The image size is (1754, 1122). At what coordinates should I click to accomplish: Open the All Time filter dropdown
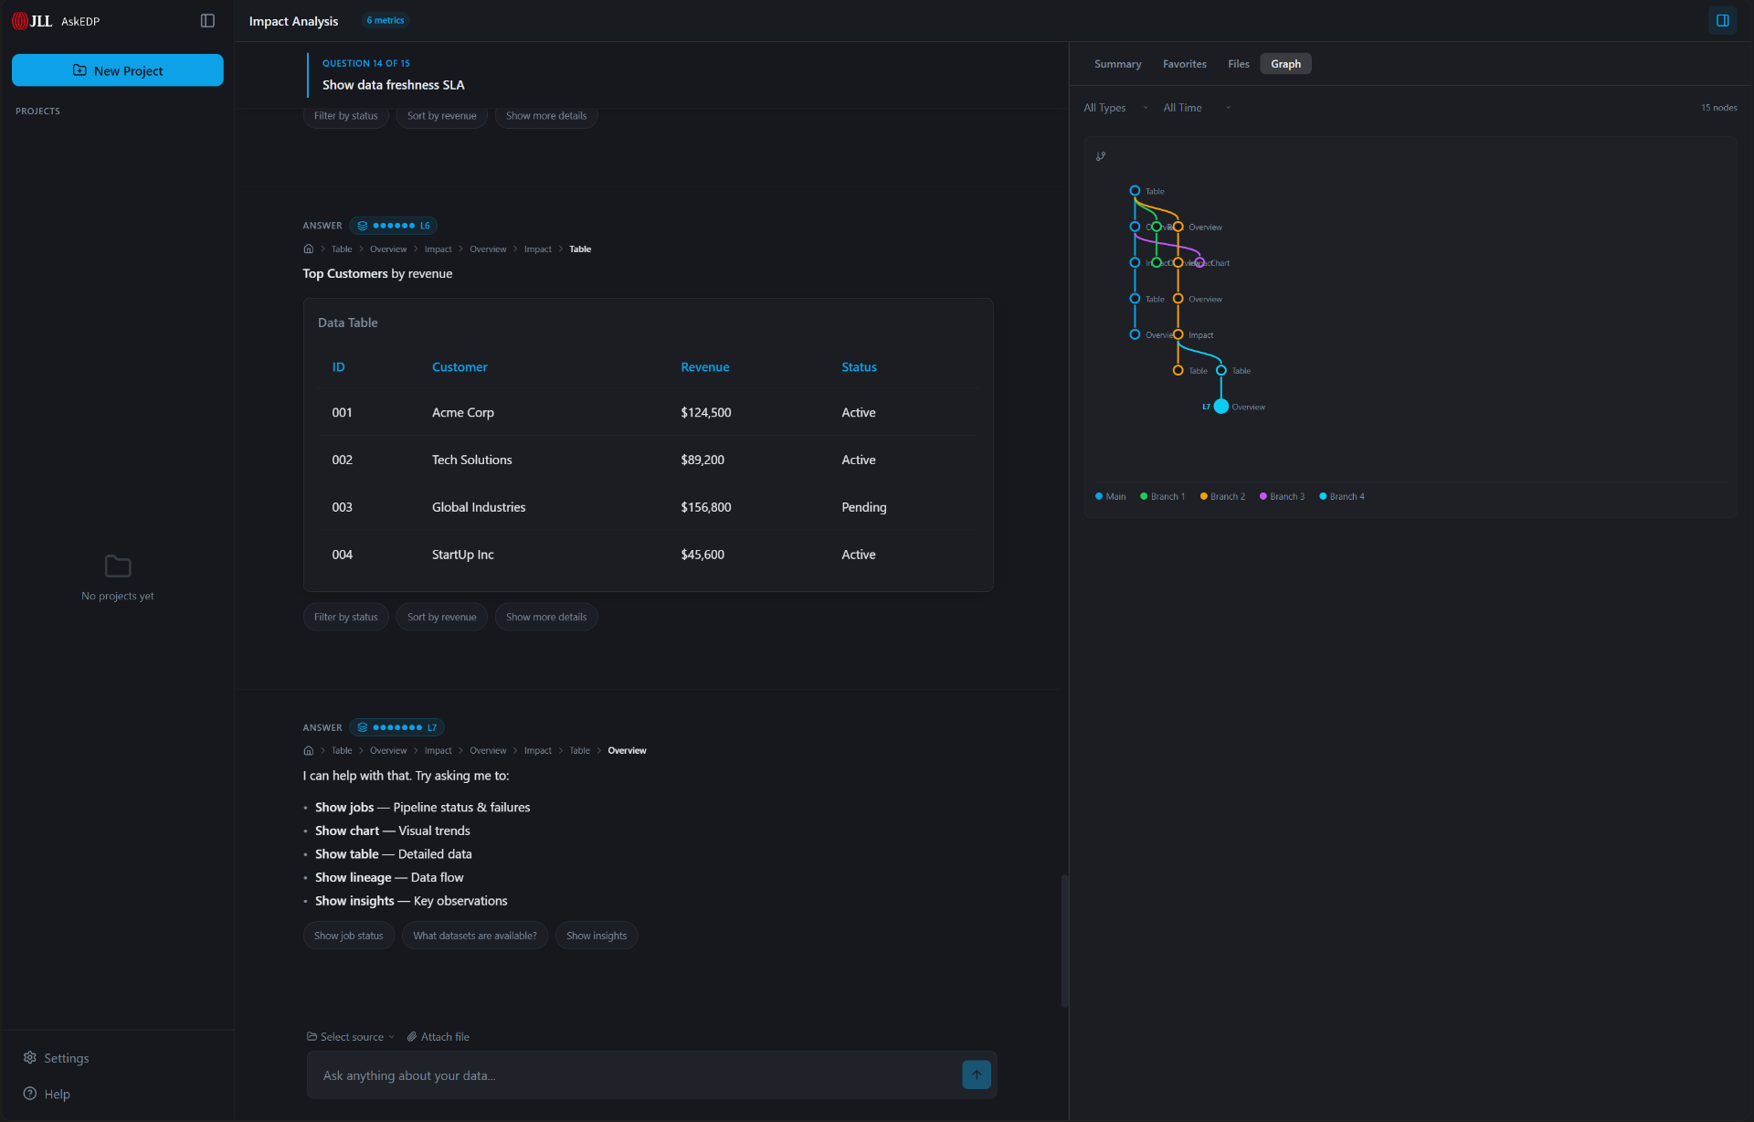(x=1197, y=108)
